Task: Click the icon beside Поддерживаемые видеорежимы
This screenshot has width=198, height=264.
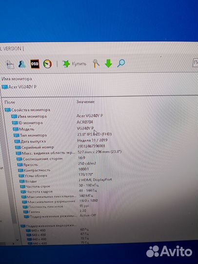Action: coord(23,226)
